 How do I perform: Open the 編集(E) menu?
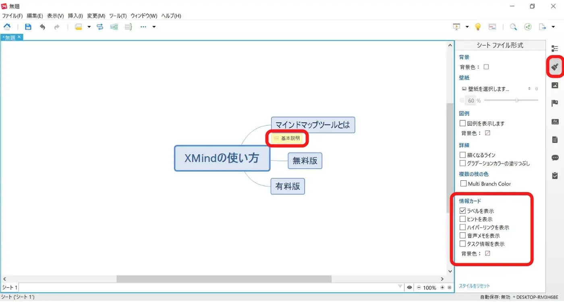[35, 16]
